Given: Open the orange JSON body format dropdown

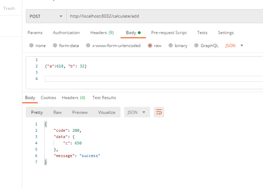Looking at the screenshot, I should click(234, 46).
